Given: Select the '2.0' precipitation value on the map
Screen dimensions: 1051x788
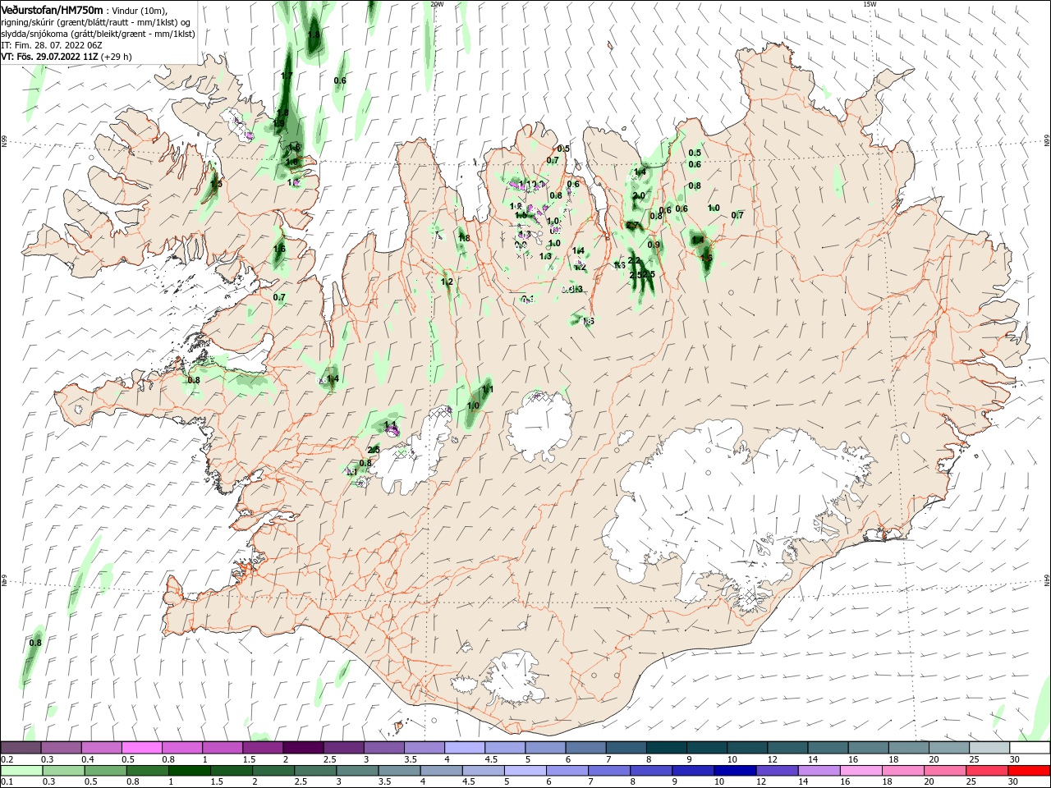Looking at the screenshot, I should coord(639,196).
